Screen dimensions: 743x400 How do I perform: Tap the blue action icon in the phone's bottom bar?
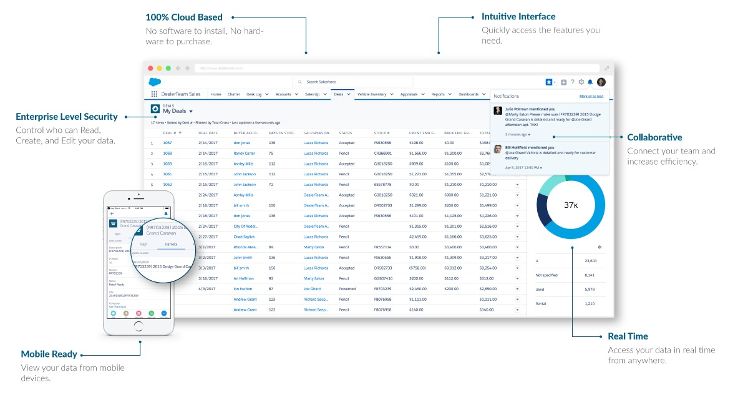tap(164, 313)
